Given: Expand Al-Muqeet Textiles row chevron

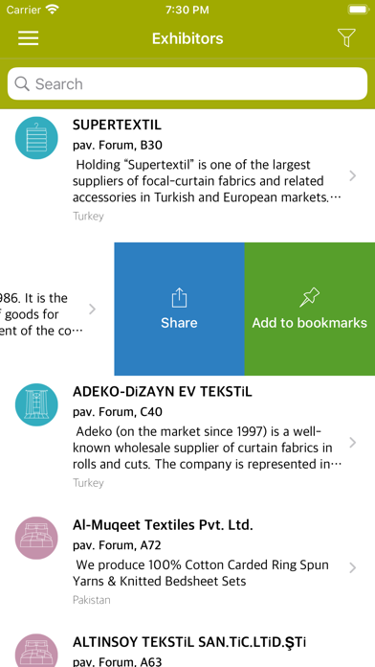Looking at the screenshot, I should click(x=352, y=567).
